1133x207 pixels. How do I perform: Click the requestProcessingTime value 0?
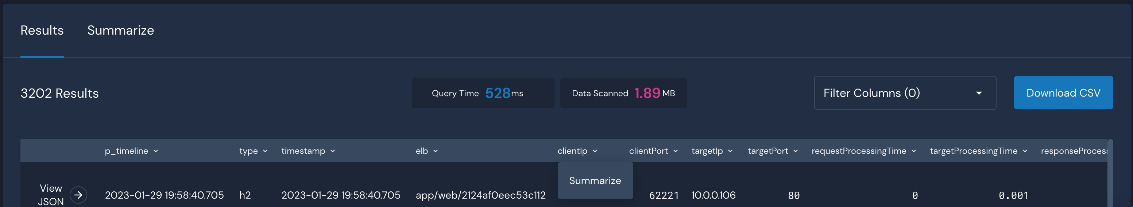pyautogui.click(x=914, y=196)
